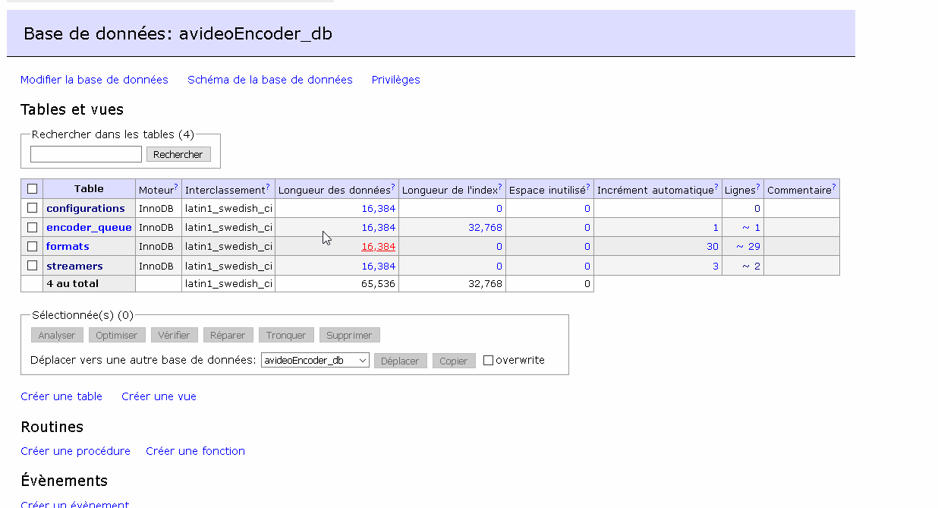
Task: Open help for the Lignes column
Action: (x=757, y=185)
